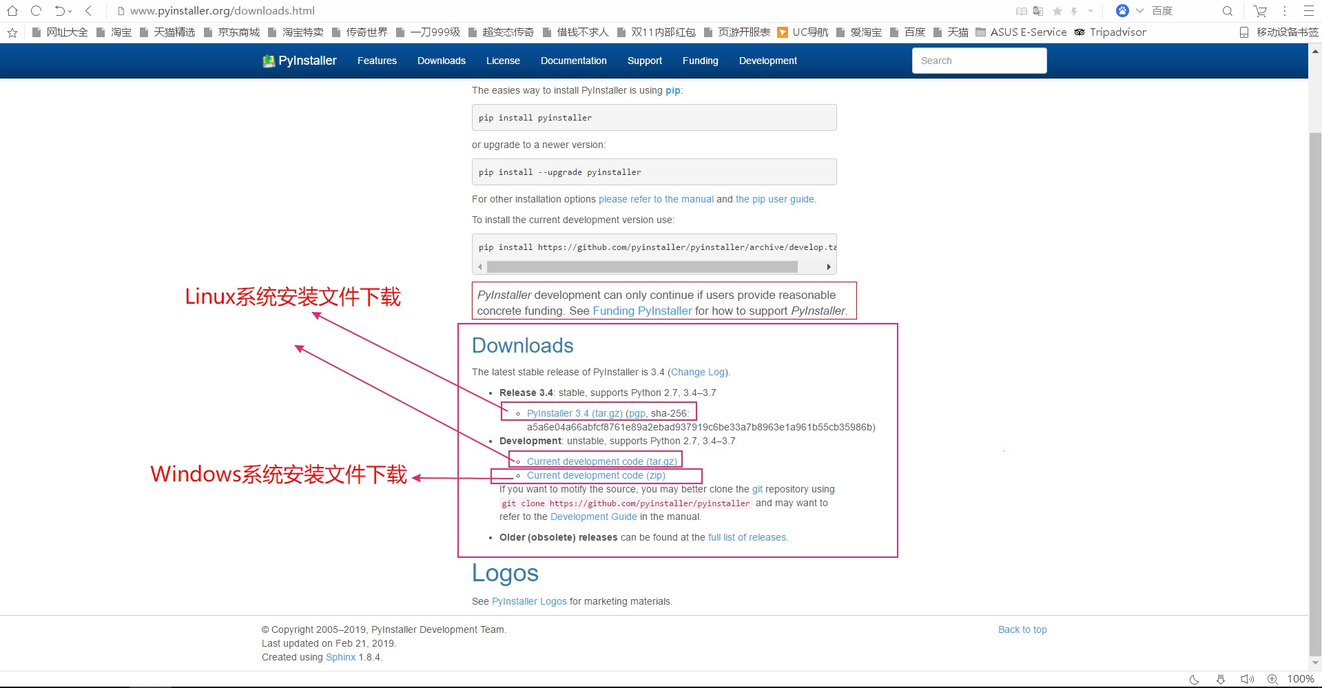Go back using the left chevron icon
Image resolution: width=1322 pixels, height=688 pixels.
click(x=88, y=10)
